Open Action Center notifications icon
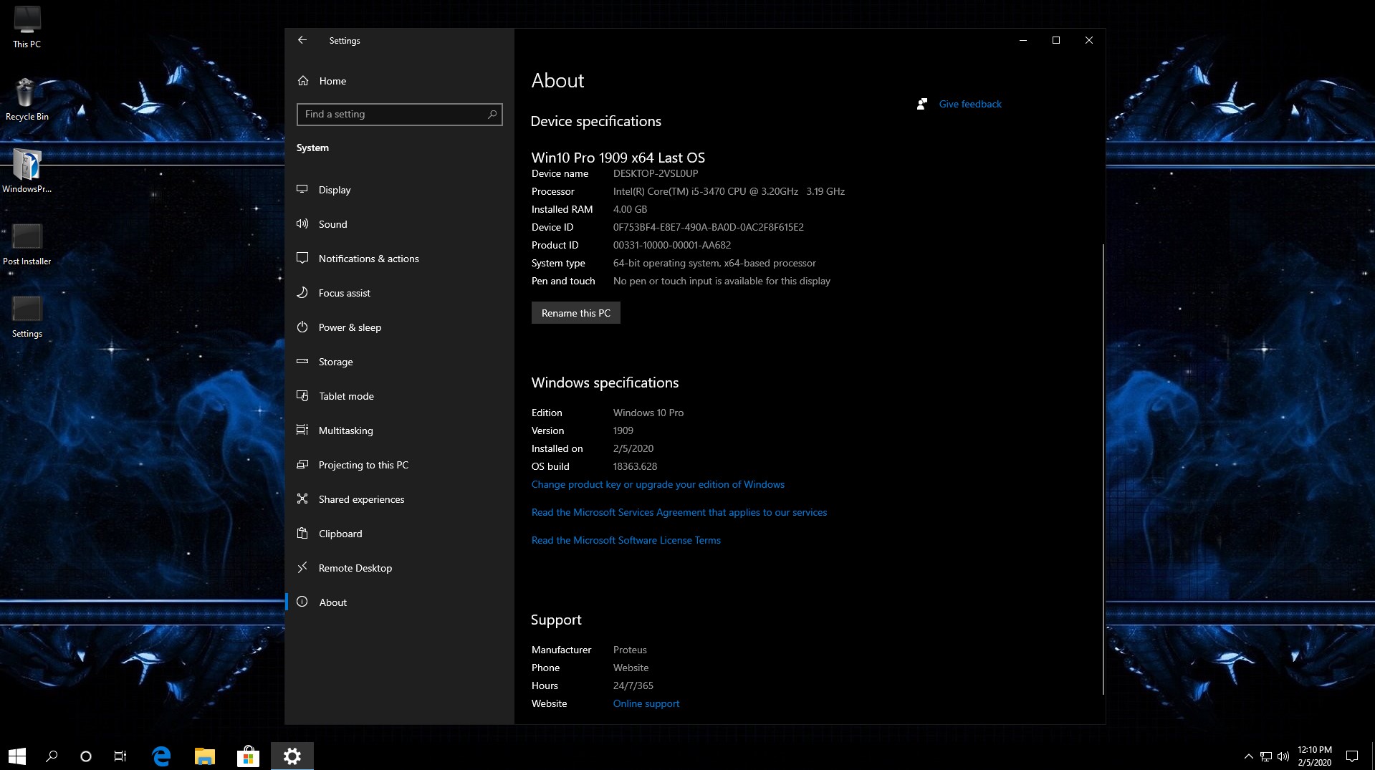 (x=1352, y=756)
